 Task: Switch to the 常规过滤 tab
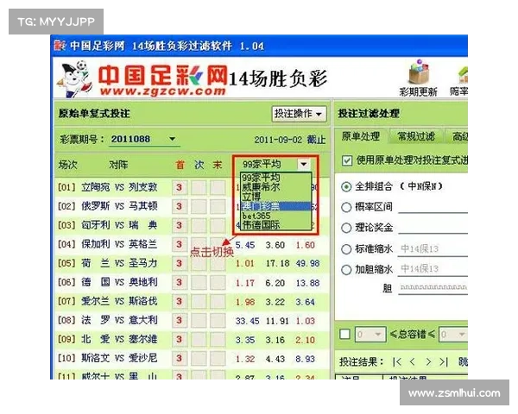[415, 136]
